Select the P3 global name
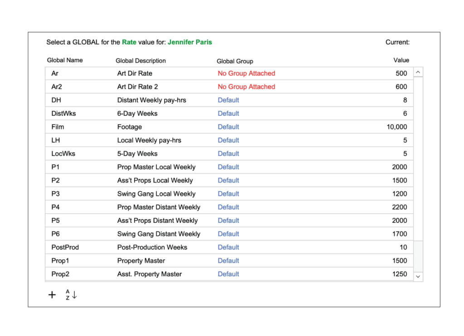 point(55,194)
